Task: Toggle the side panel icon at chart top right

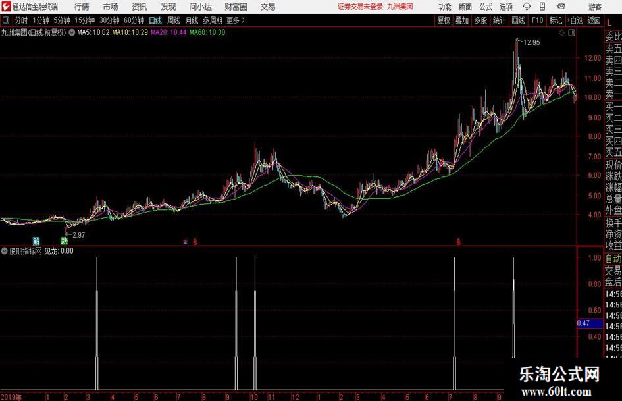Action: [571, 33]
